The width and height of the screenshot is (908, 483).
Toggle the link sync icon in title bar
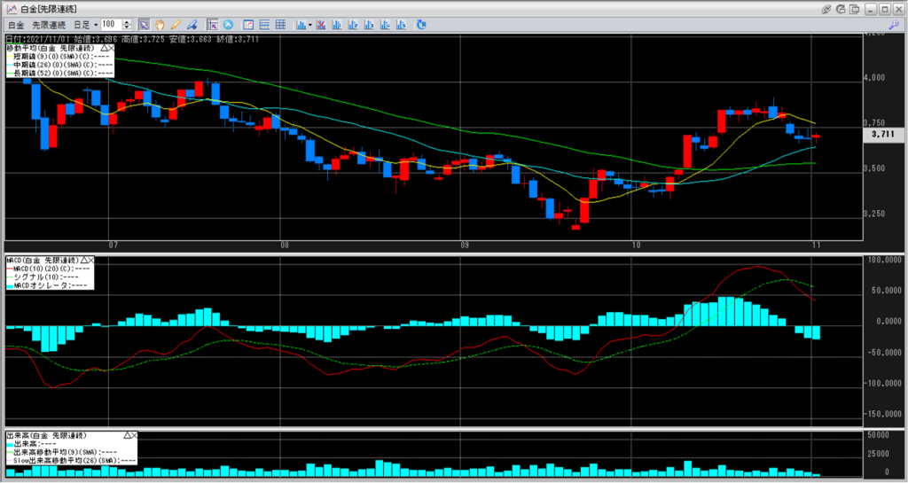pyautogui.click(x=825, y=8)
